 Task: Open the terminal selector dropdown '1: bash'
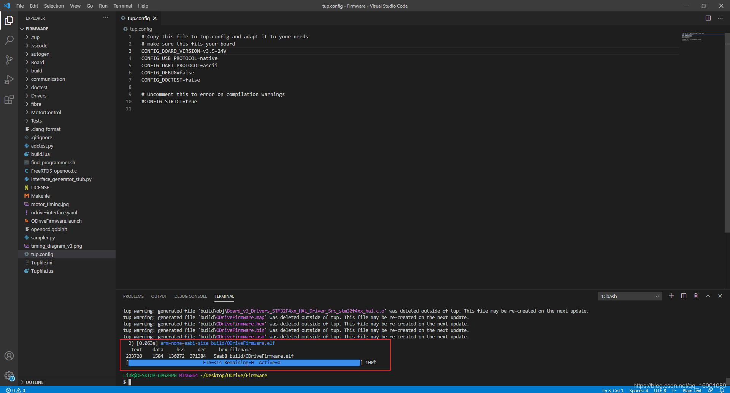tap(630, 296)
